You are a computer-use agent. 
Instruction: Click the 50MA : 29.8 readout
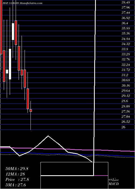[x=17, y=169]
